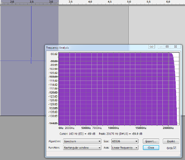Minimize the Frequency Analysis window
185x160 pixels.
tap(161, 47)
